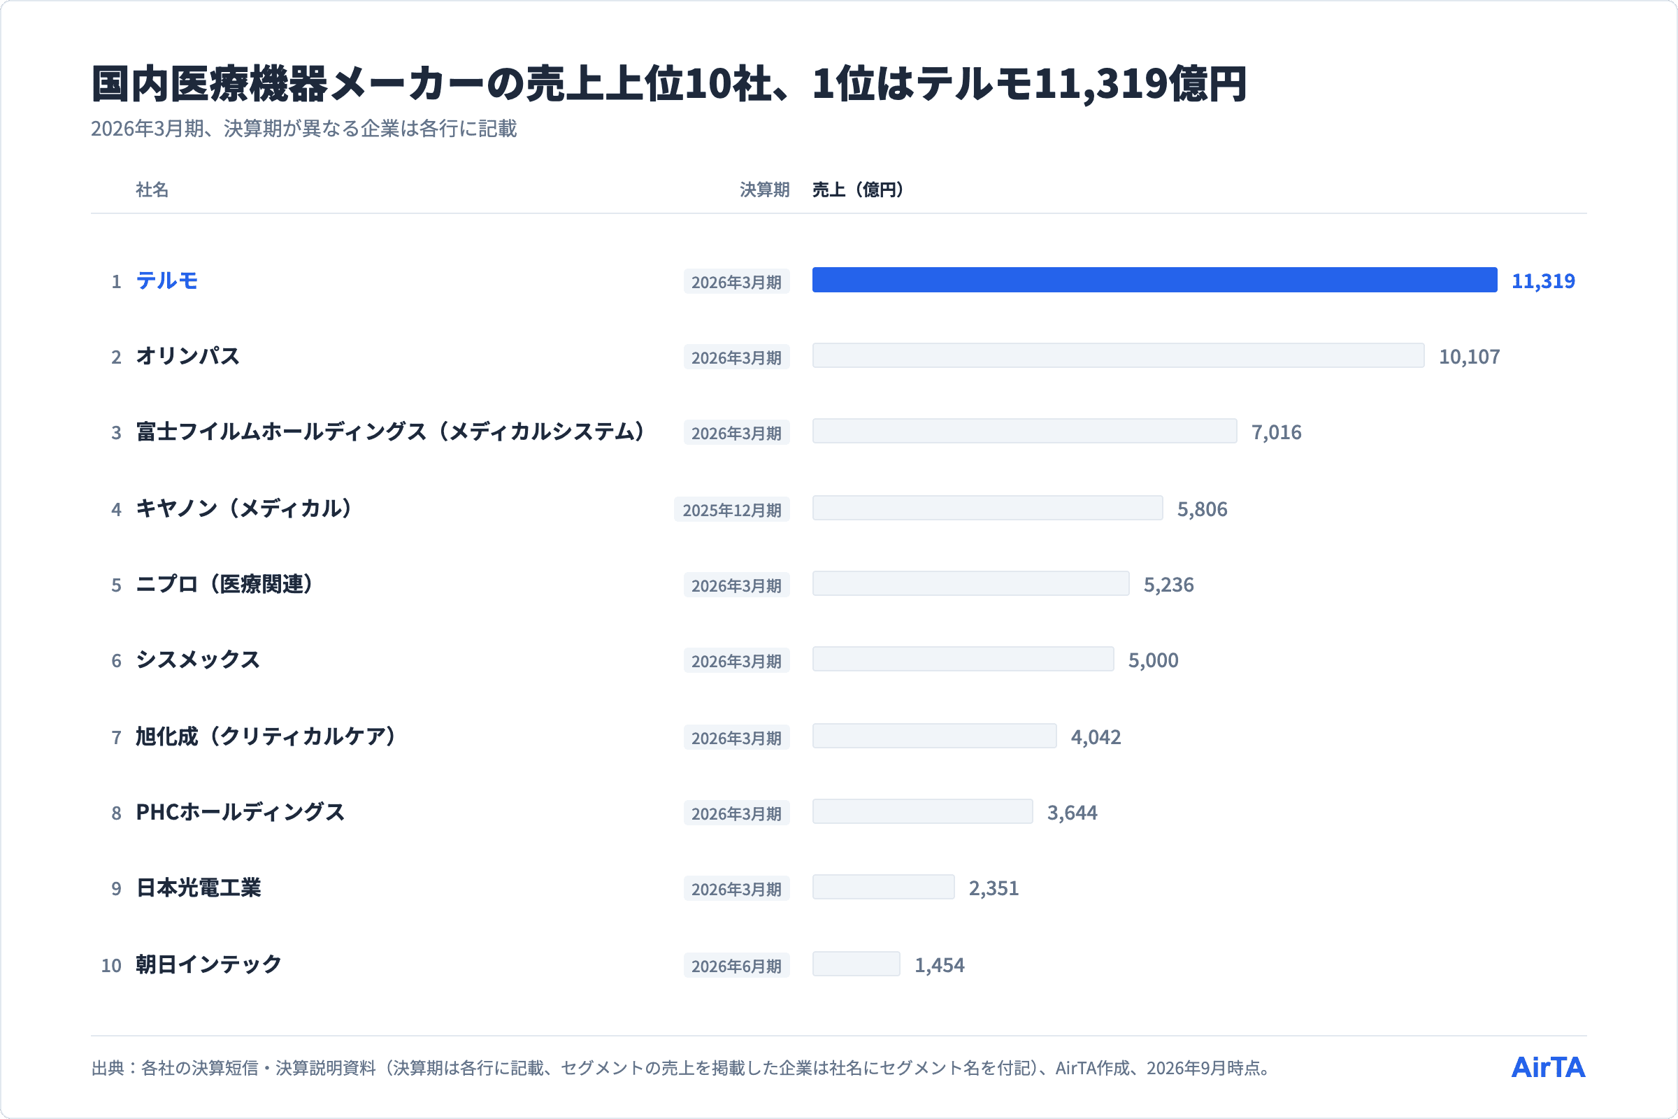
Task: Select the テルモ company name
Action: (x=167, y=280)
